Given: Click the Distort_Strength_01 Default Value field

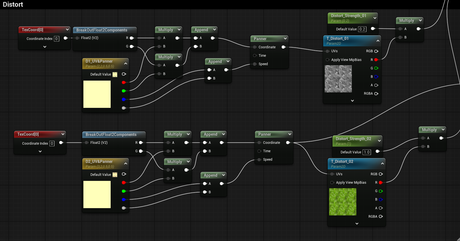Looking at the screenshot, I should (362, 29).
